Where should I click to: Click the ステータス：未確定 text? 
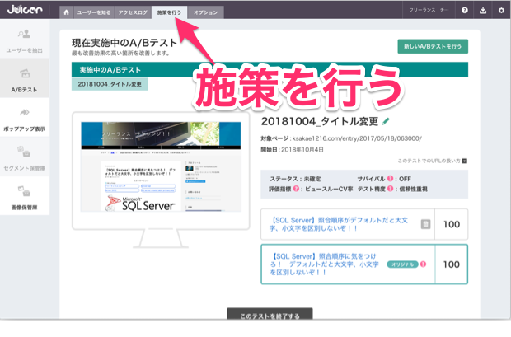(295, 179)
